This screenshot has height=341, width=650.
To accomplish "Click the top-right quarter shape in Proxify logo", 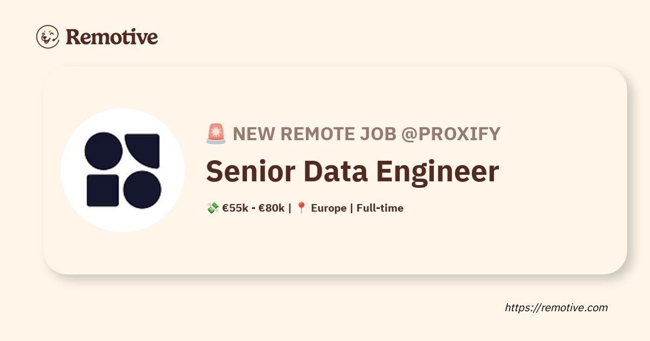I will click(144, 150).
